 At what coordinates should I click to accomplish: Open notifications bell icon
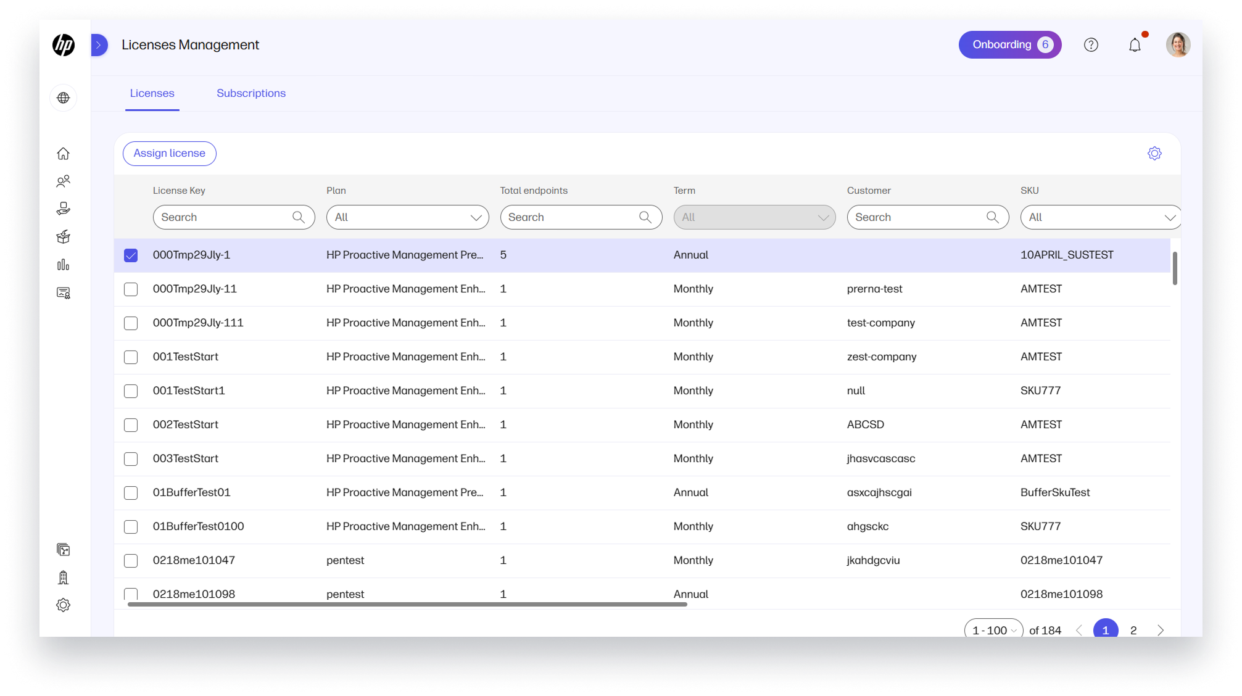point(1135,45)
